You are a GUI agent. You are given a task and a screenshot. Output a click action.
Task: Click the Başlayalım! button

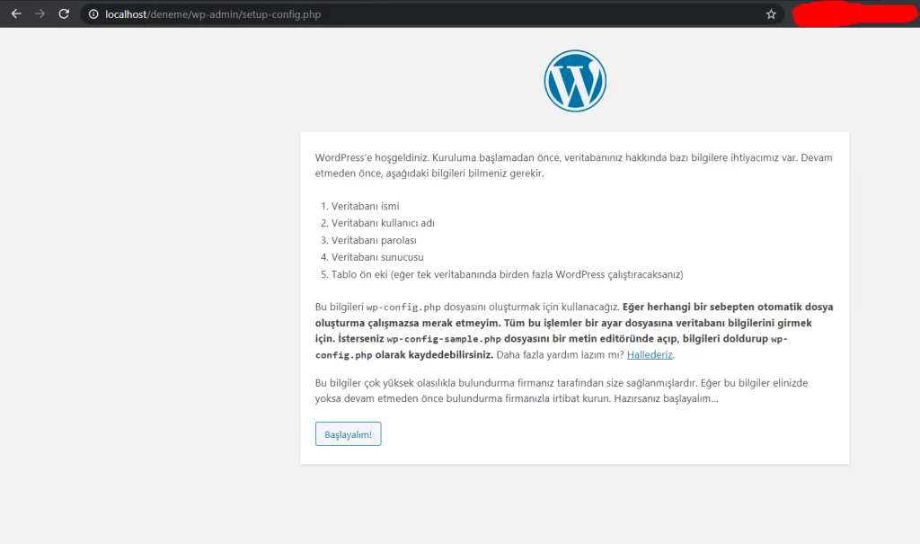348,434
